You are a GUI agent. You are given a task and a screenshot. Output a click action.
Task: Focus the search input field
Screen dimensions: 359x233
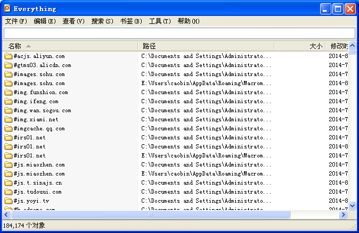coord(179,34)
